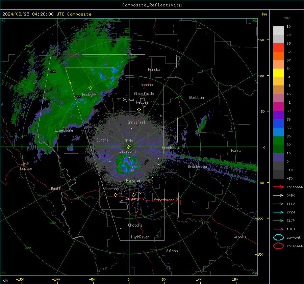Click the Lake Louise label
The image size is (304, 284).
click(x=26, y=166)
